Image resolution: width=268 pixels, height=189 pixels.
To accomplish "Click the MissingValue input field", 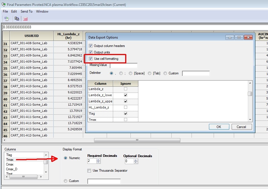I will [123, 65].
